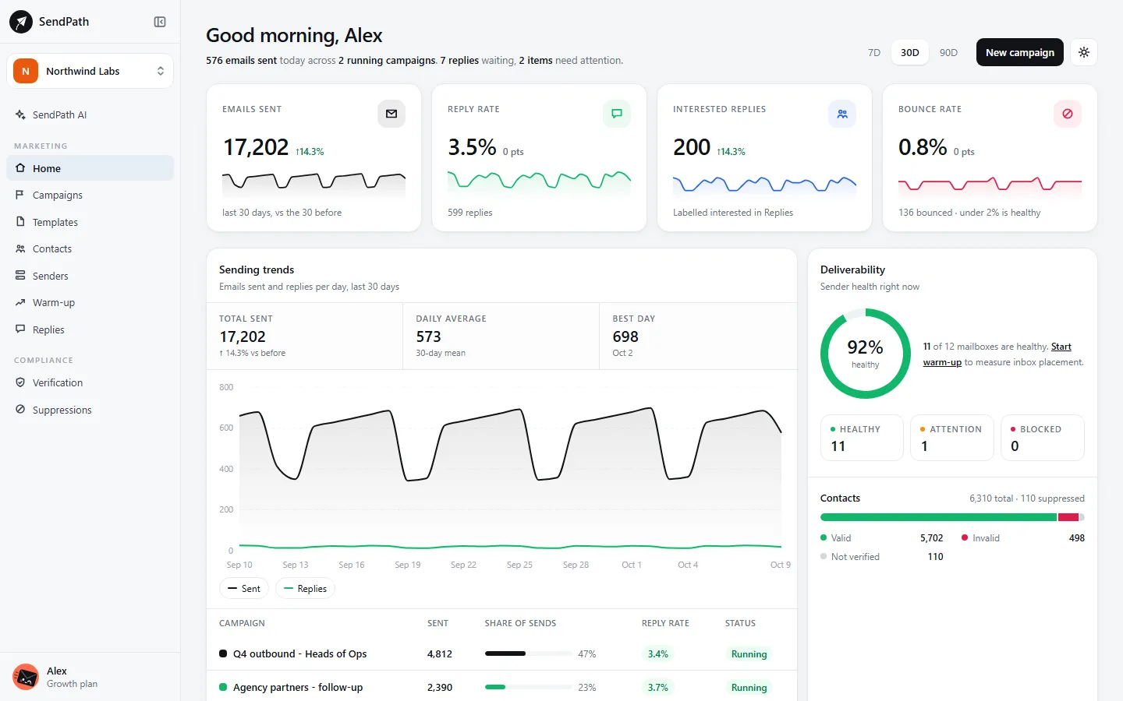Click the Growth plan label

72,684
